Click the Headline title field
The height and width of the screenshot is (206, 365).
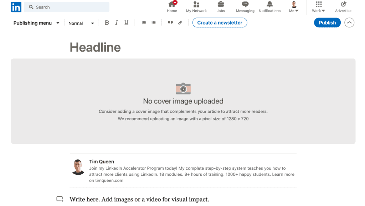click(95, 47)
